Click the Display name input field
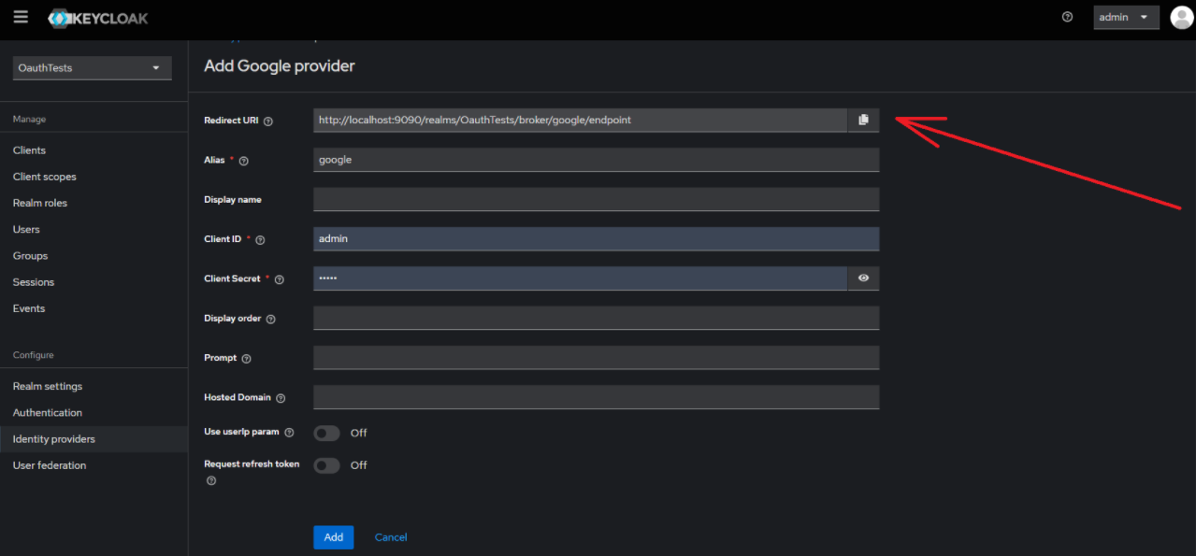Screen dimensions: 1196x556 point(597,199)
